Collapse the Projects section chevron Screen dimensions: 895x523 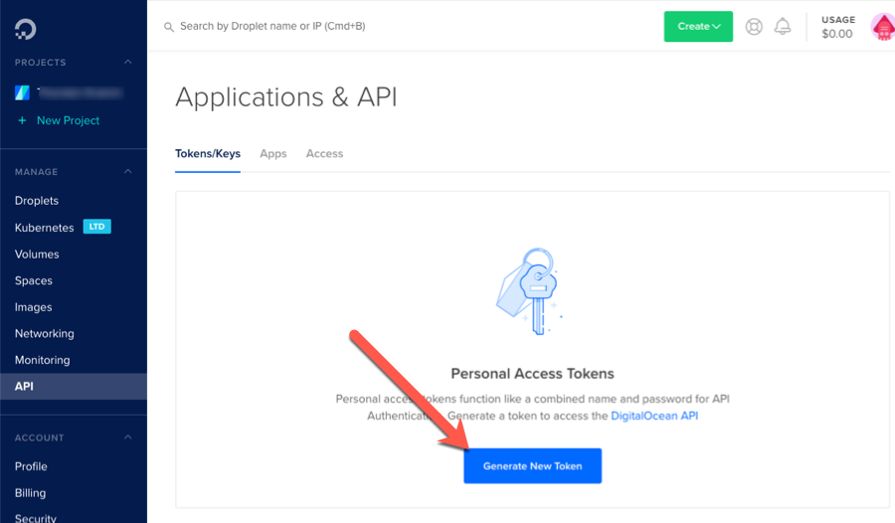pos(128,62)
